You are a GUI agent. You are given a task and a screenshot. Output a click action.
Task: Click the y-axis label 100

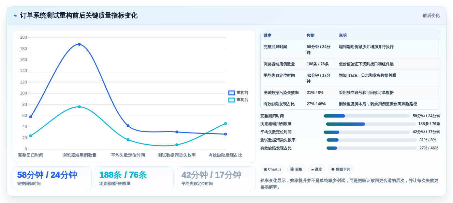[x=23, y=93]
